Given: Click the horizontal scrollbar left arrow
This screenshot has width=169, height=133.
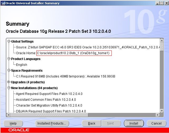Looking at the screenshot, I should tap(8, 115).
